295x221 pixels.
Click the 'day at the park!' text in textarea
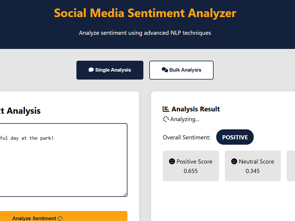pyautogui.click(x=32, y=138)
